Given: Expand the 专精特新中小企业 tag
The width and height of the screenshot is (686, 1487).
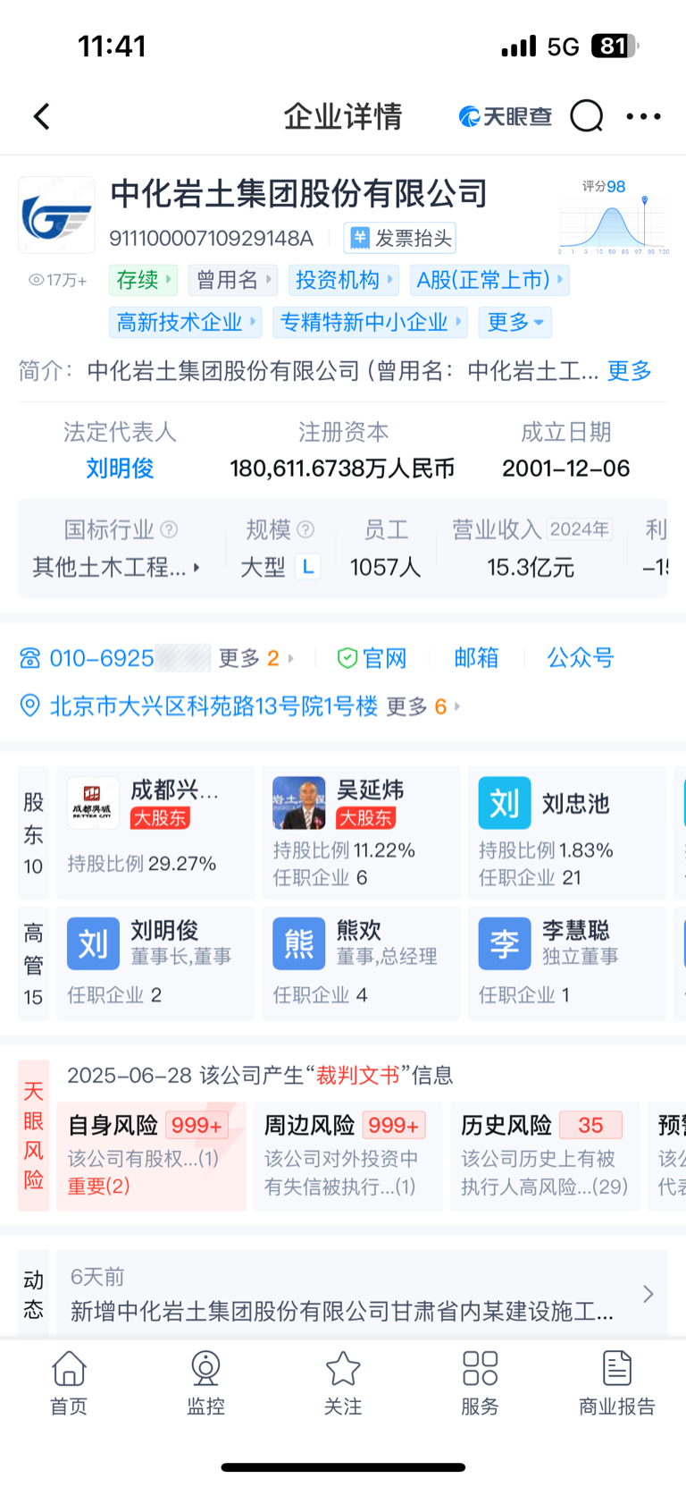Looking at the screenshot, I should coord(371,322).
